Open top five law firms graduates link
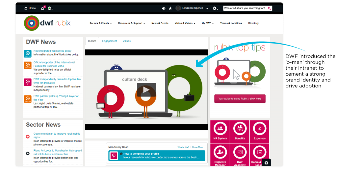This screenshot has width=337, height=169. pyautogui.click(x=57, y=81)
